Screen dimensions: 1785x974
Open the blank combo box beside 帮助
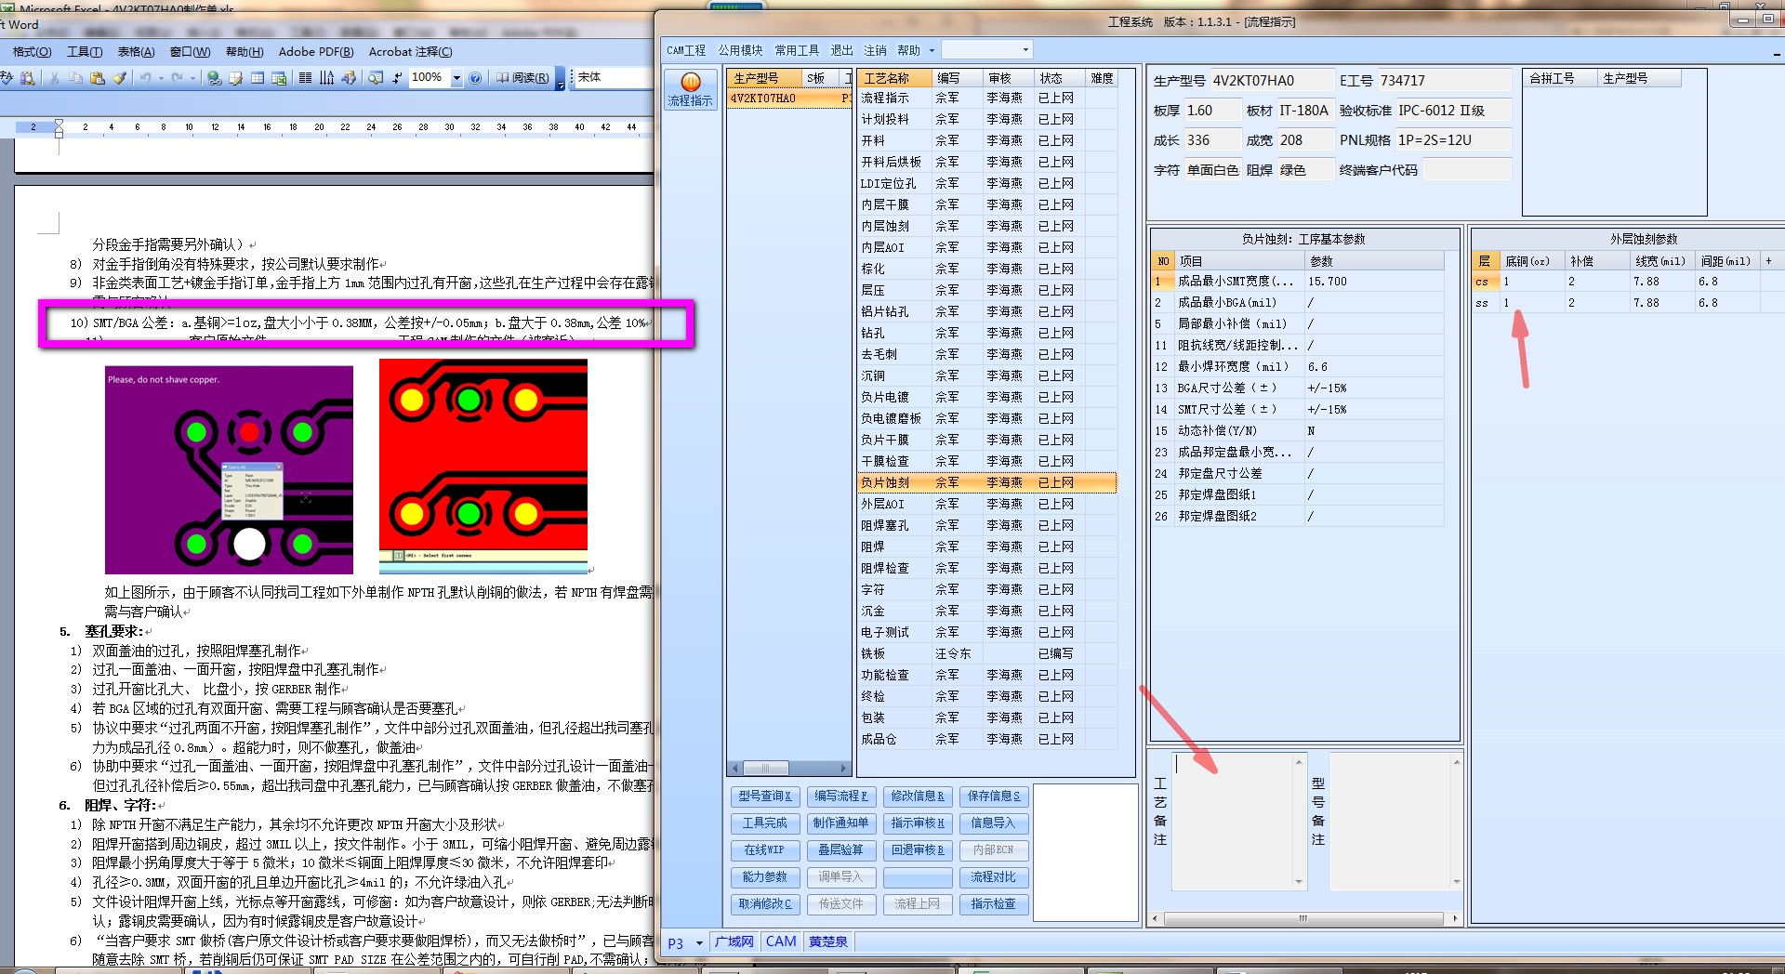[986, 50]
